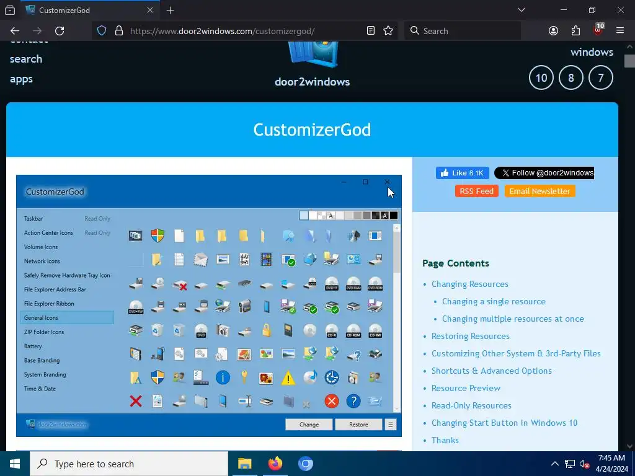Viewport: 635px width, 476px height.
Task: Jump to Read-Only Resources section
Action: coord(471,406)
